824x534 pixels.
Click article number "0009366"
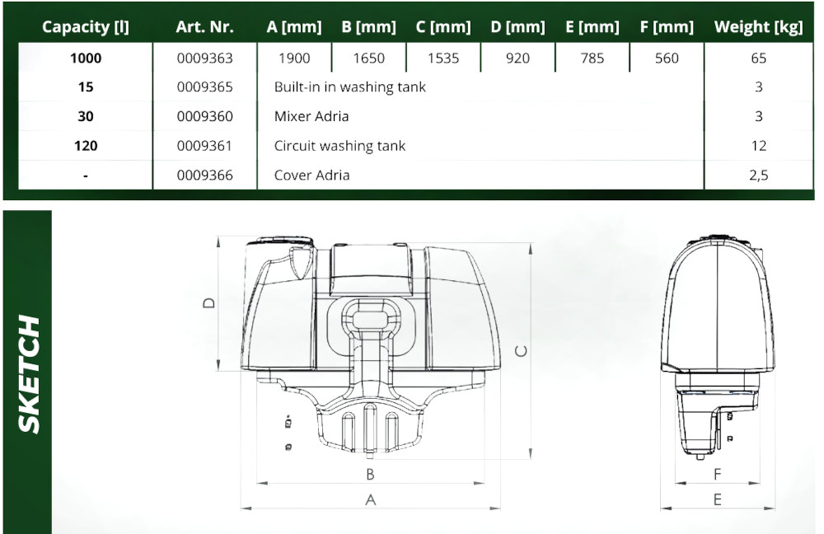coord(204,175)
